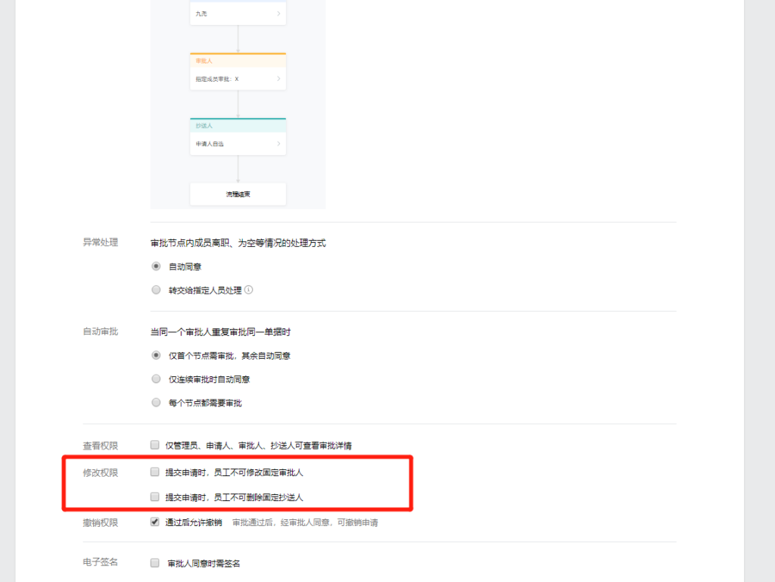This screenshot has height=582, width=775.
Task: Enable 审批人同意时需签名 checkbox
Action: pyautogui.click(x=155, y=563)
